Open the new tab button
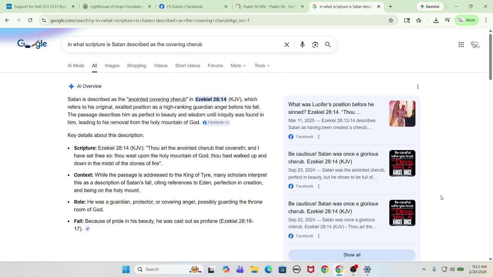 coord(391,7)
